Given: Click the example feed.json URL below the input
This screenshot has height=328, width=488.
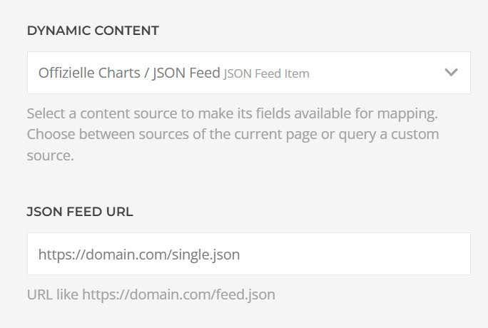Looking at the screenshot, I should pos(178,294).
